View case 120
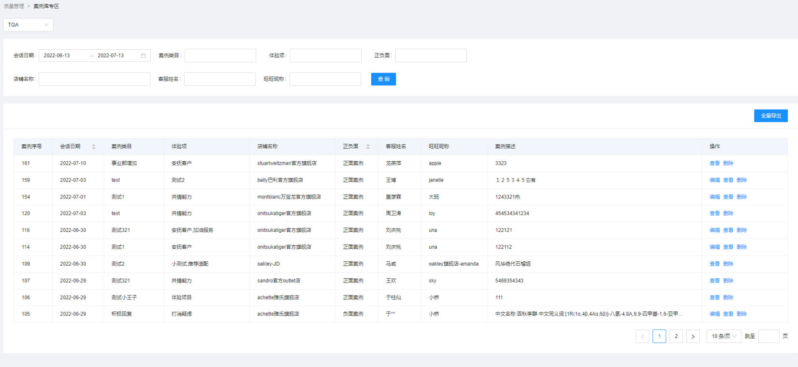The width and height of the screenshot is (798, 367). pyautogui.click(x=714, y=213)
